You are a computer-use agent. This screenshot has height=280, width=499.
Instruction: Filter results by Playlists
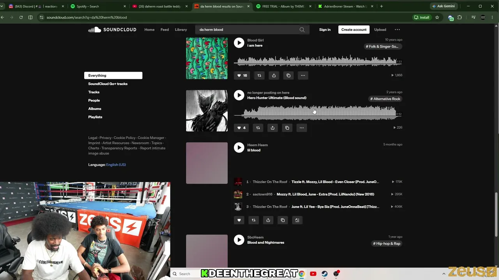coord(95,117)
